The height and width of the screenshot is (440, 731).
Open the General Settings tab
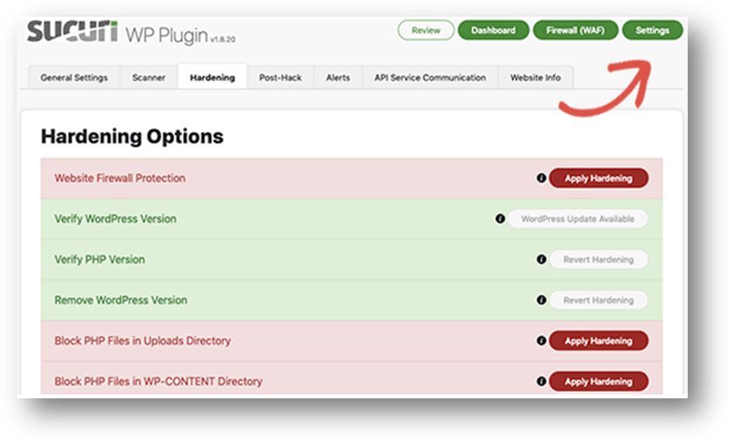74,78
